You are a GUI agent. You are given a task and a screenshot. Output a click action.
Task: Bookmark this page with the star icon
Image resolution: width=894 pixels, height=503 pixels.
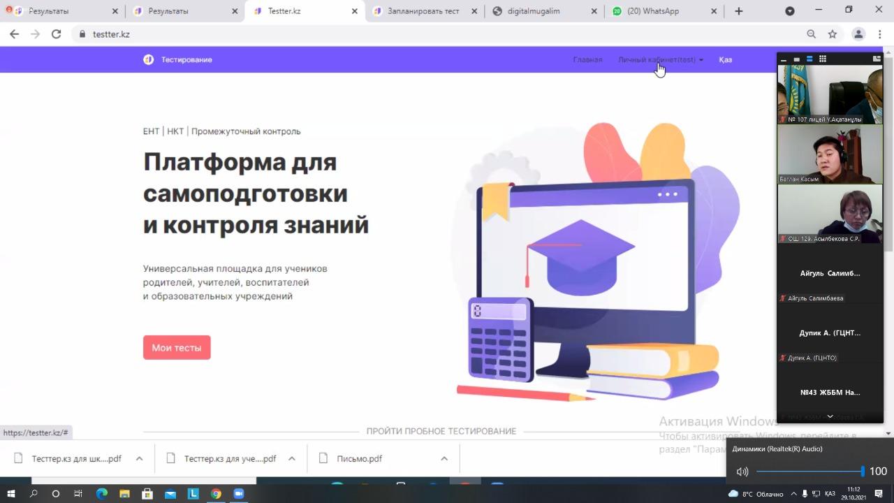[833, 34]
